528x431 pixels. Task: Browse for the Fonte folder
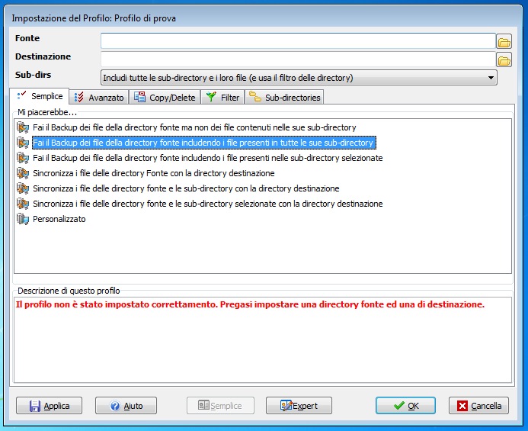[504, 42]
